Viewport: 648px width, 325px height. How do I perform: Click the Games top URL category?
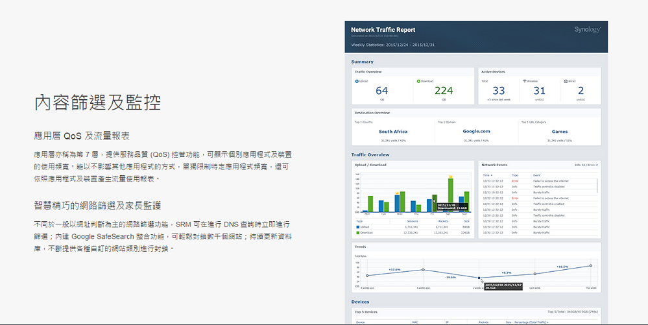559,131
